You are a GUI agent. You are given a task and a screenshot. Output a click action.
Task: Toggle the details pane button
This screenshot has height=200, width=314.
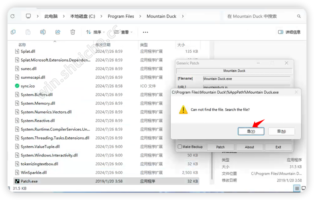289,32
